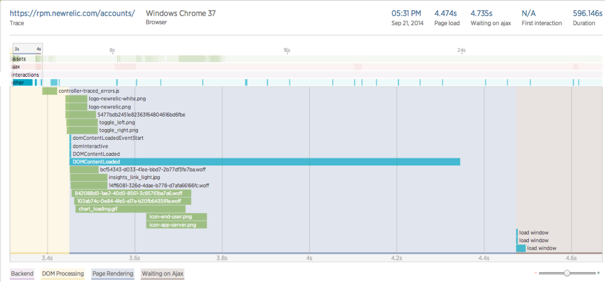This screenshot has height=282, width=605.
Task: Click the insights_link_light.jpg asset bar
Action: tap(89, 178)
